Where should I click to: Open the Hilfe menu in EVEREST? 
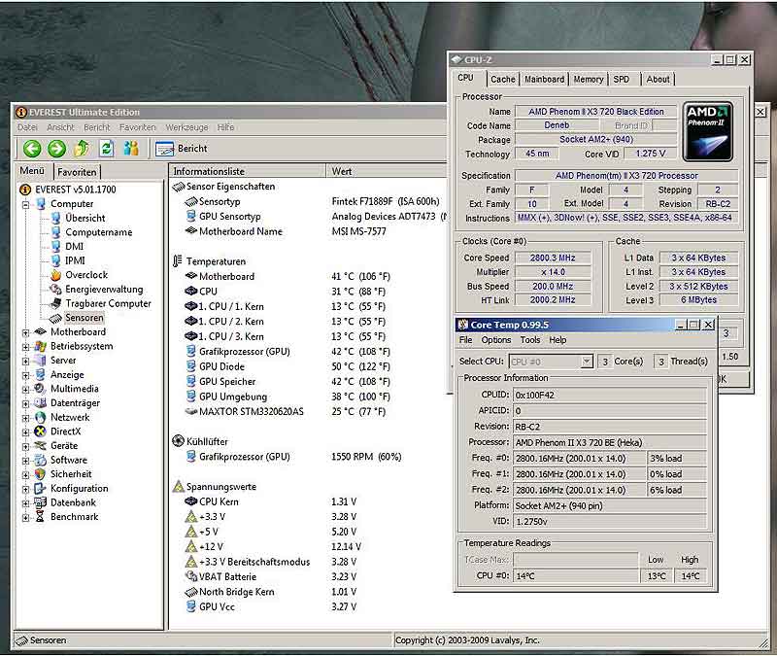tap(225, 127)
